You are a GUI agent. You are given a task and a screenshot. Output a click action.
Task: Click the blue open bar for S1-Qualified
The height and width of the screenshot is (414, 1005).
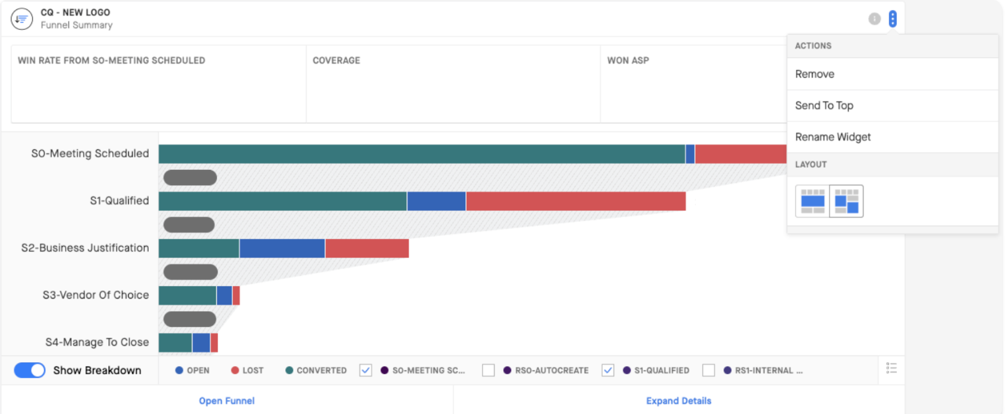[x=437, y=201]
